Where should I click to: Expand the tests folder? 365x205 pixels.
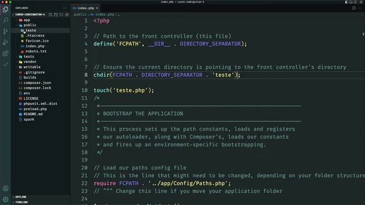[29, 56]
